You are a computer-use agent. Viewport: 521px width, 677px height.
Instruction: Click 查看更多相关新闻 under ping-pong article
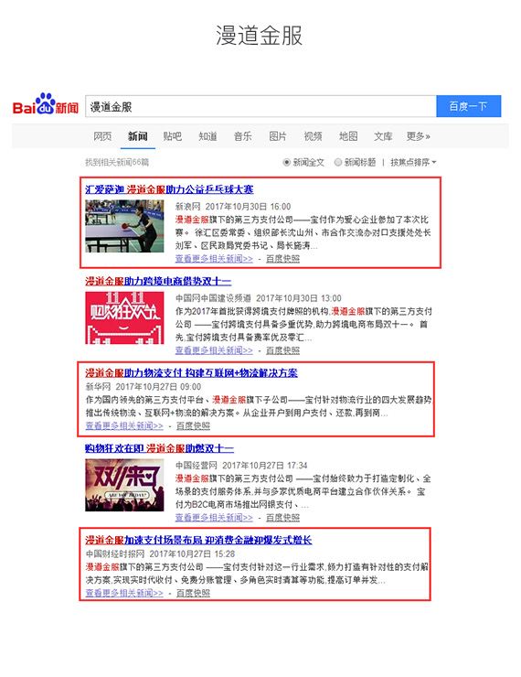(214, 259)
